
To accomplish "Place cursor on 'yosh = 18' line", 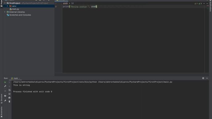I will (68, 3).
